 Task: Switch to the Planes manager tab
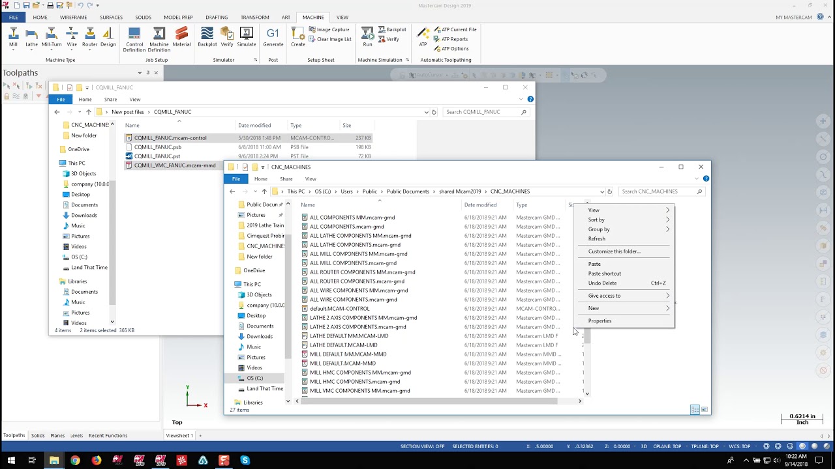click(x=57, y=435)
